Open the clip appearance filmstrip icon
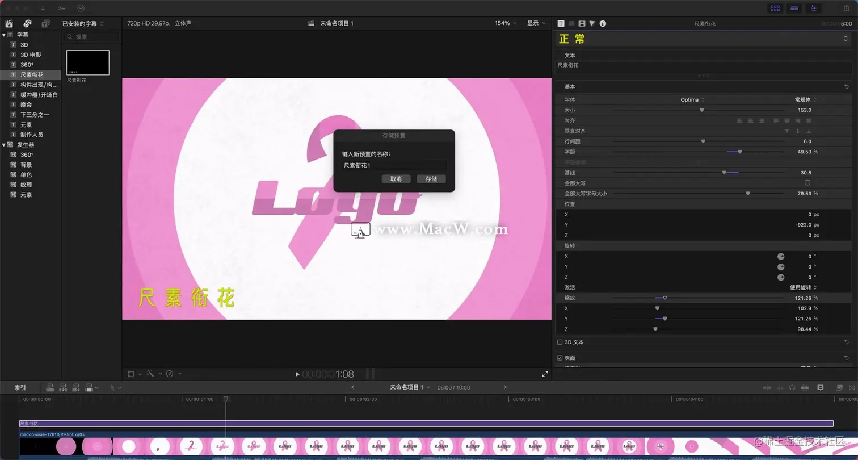The image size is (858, 460). [820, 387]
